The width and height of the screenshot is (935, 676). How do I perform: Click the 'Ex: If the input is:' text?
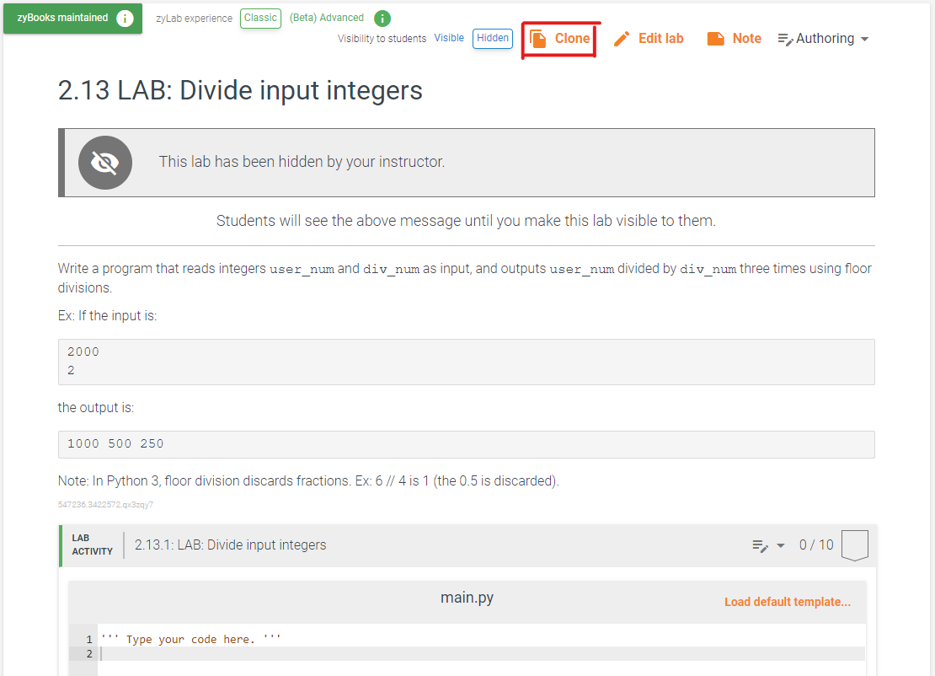pyautogui.click(x=107, y=315)
